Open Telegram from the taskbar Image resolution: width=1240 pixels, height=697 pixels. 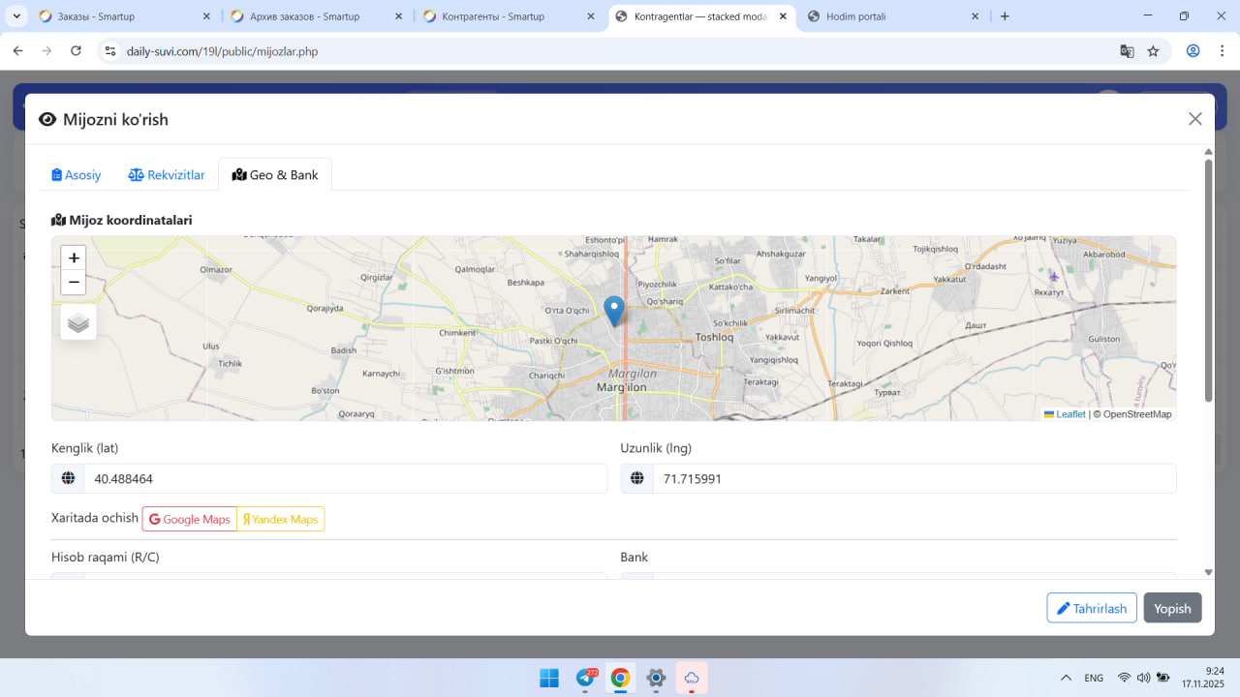coord(586,678)
